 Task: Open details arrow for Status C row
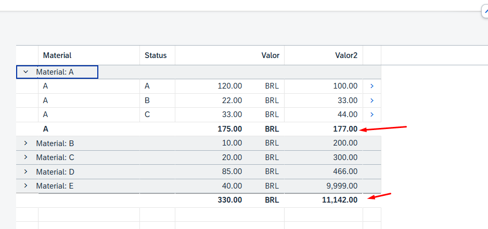[371, 115]
